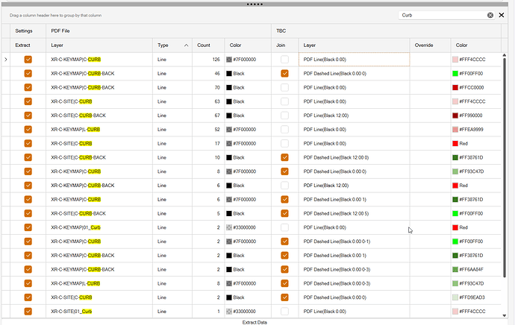Uncheck Extract for the row with count 126

28,59
